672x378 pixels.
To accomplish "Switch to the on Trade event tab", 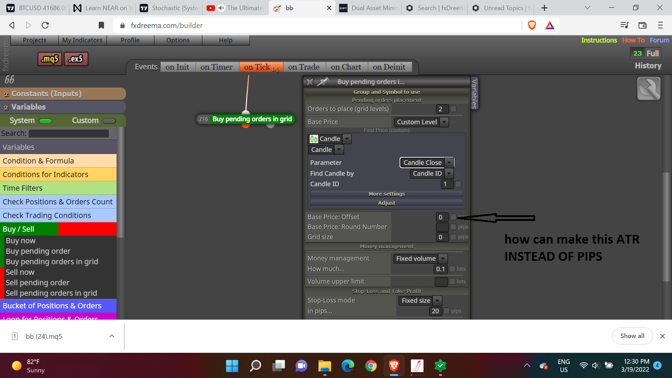I will [304, 67].
